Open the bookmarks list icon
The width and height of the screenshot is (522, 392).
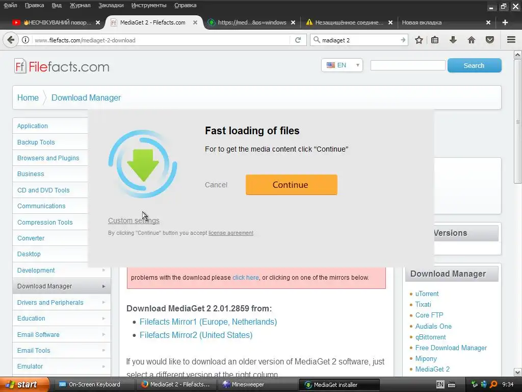[435, 40]
